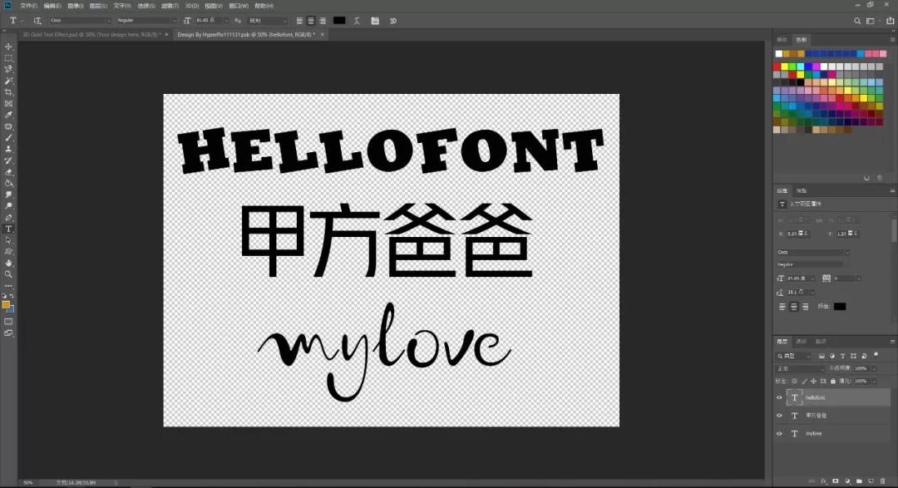898x488 pixels.
Task: Select the Frame tool
Action: point(8,104)
